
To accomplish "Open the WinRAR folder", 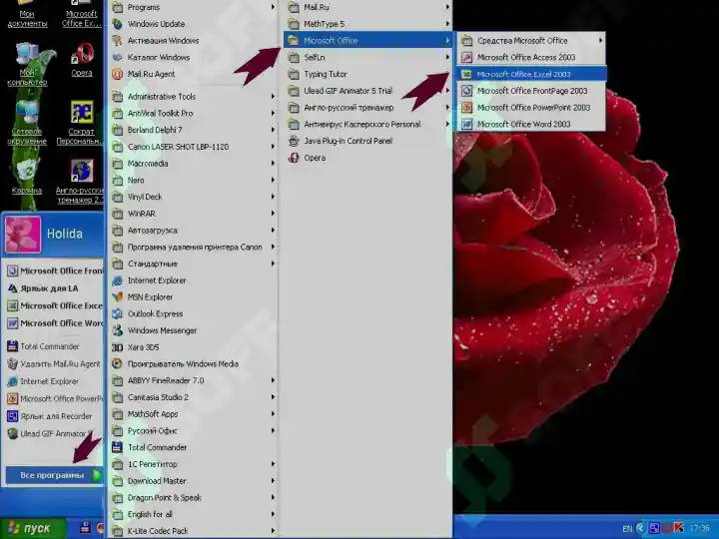I will point(194,214).
